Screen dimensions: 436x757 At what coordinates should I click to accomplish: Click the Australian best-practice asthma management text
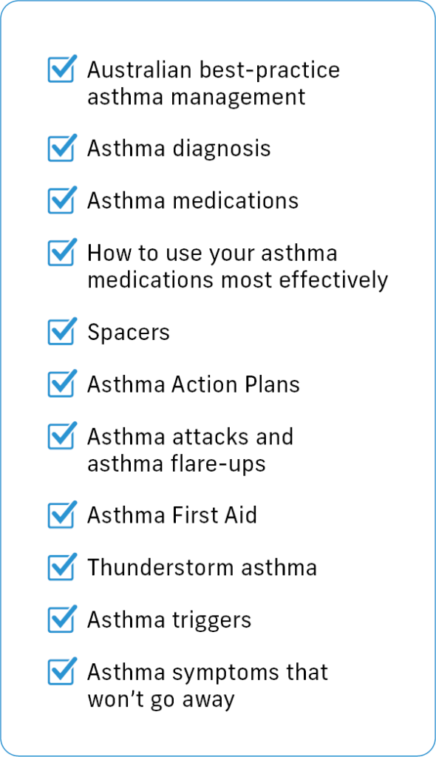214,83
